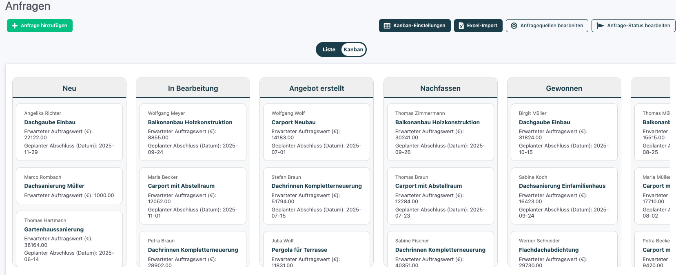The height and width of the screenshot is (275, 676).
Task: Select the Kanban view toggle
Action: (x=353, y=50)
